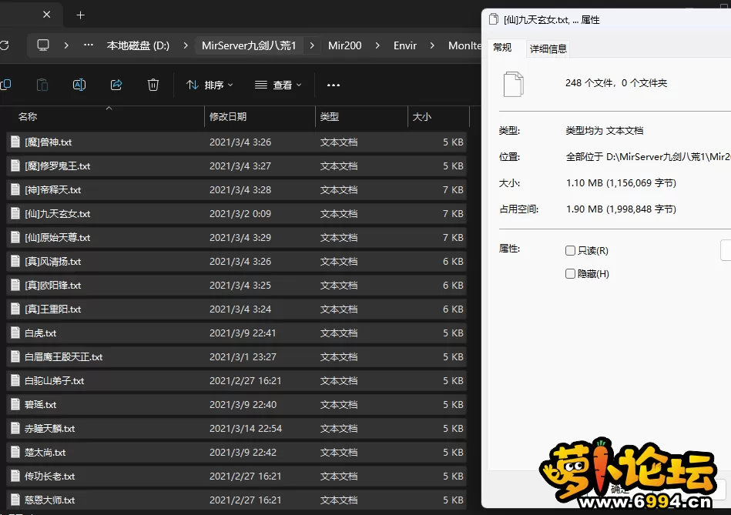
Task: Expand the hidden path ellipsis in address bar
Action: (88, 45)
